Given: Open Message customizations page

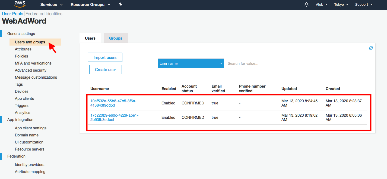Looking at the screenshot, I should 36,77.
